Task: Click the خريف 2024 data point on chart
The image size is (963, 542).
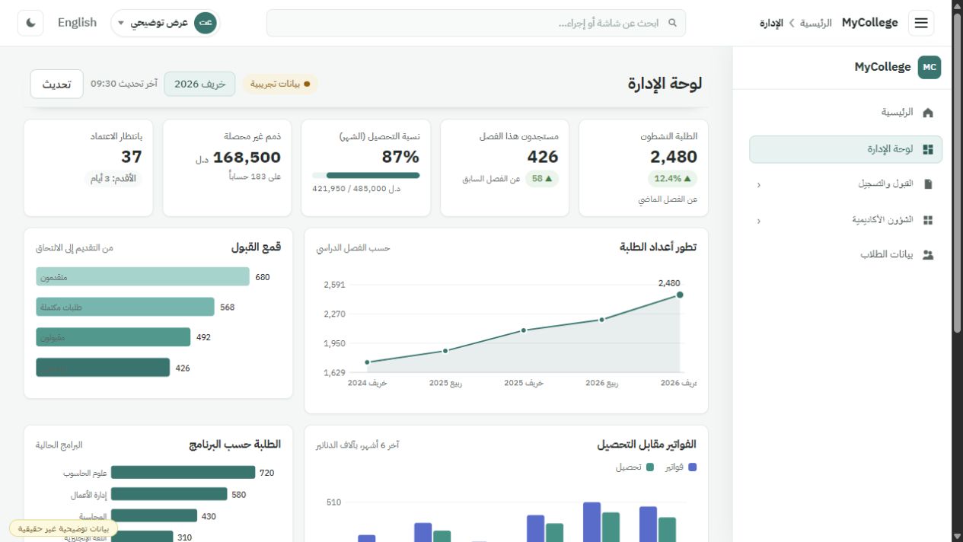Action: click(367, 362)
